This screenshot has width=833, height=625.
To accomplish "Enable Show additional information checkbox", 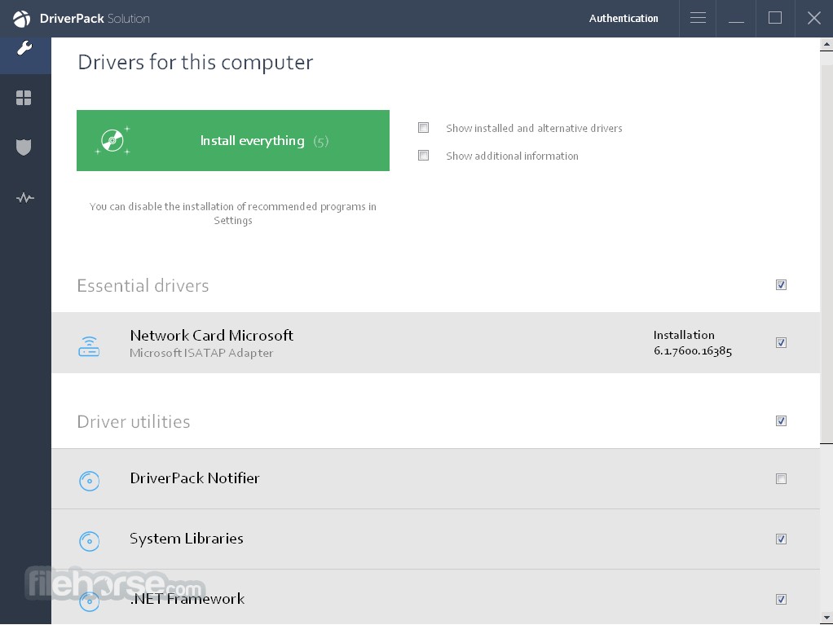I will coord(423,156).
